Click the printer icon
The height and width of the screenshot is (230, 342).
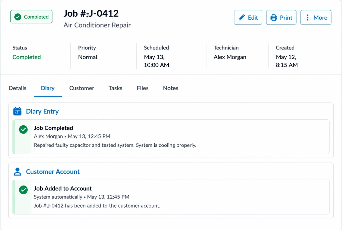[274, 17]
